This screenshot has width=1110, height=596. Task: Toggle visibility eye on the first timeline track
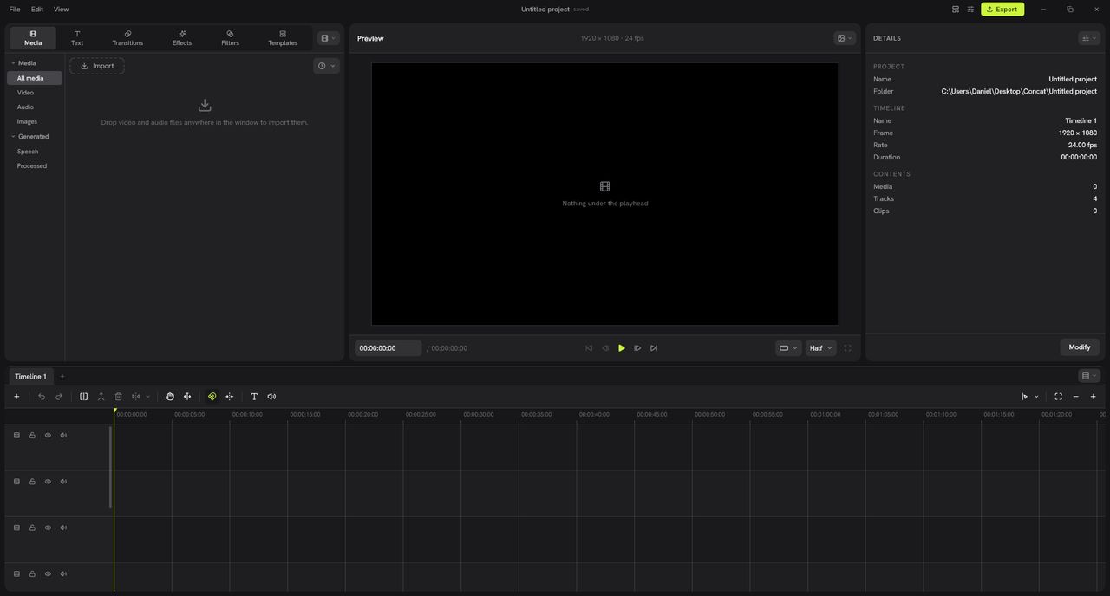pyautogui.click(x=48, y=436)
